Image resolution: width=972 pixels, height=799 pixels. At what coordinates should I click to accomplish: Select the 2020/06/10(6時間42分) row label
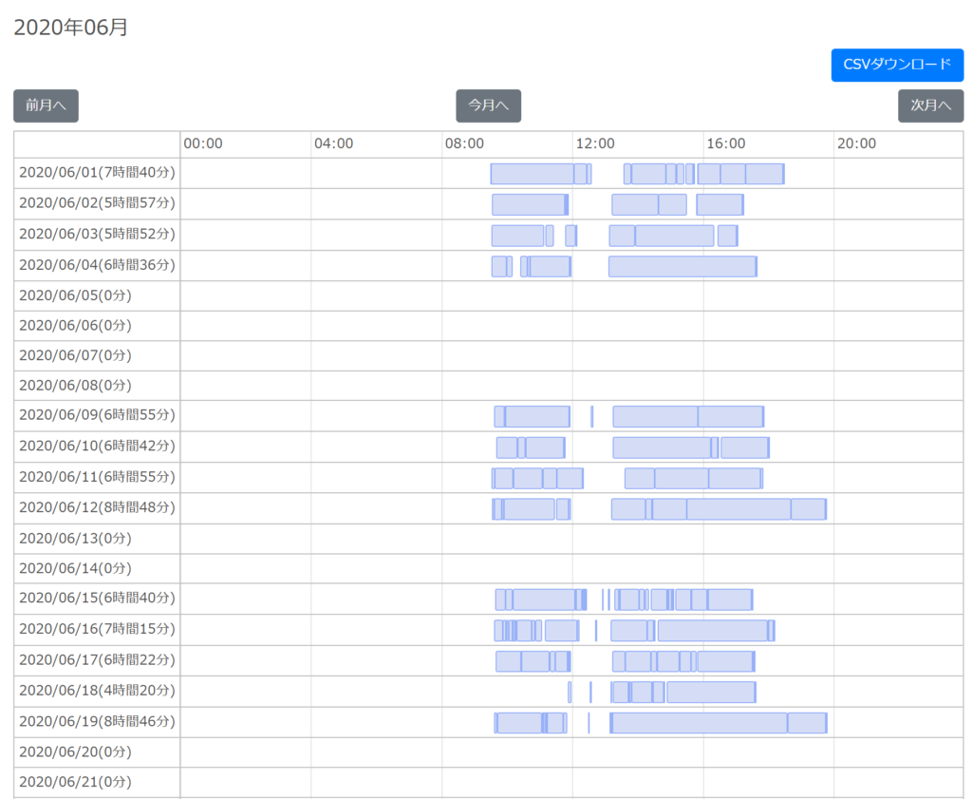98,447
